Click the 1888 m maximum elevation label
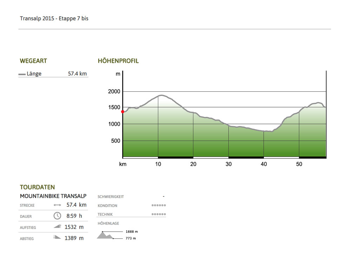Screen dimensions: 351x262 tap(132, 232)
